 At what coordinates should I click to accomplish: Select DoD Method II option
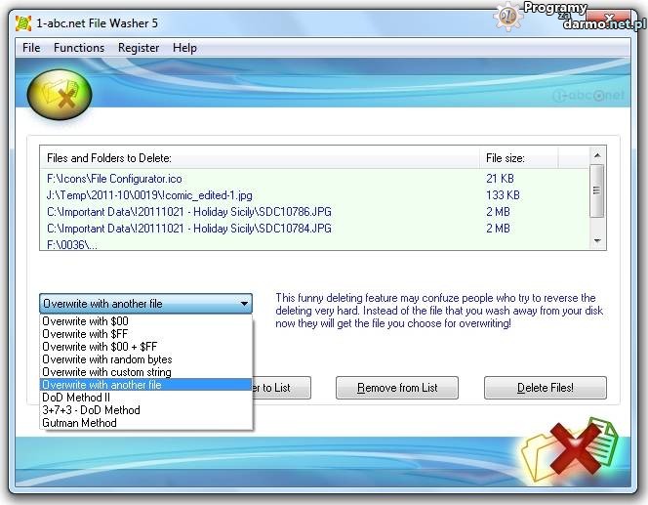click(76, 398)
